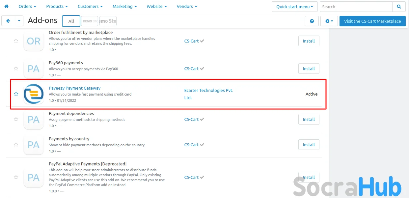Open the help question mark icon
409x198 pixels.
pos(312,21)
